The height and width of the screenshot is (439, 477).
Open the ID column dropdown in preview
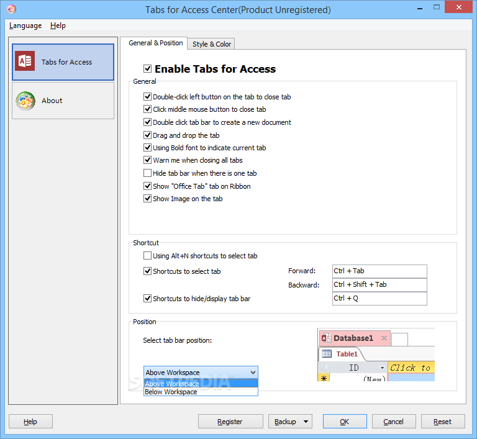coord(383,368)
